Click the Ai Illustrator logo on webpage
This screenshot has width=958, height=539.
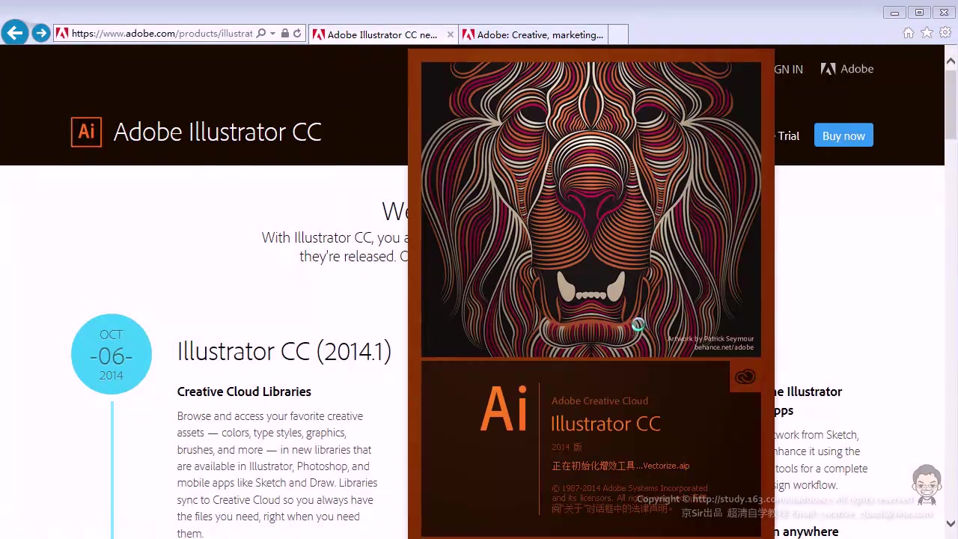click(86, 132)
